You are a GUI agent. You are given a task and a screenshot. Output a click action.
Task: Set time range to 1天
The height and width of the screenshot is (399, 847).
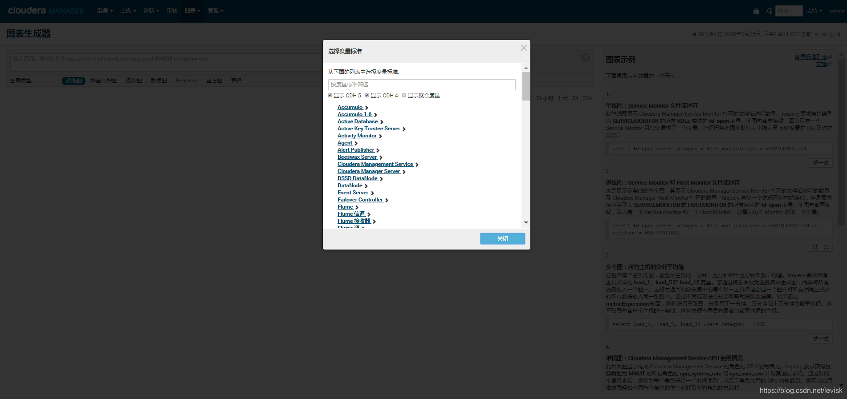(563, 98)
